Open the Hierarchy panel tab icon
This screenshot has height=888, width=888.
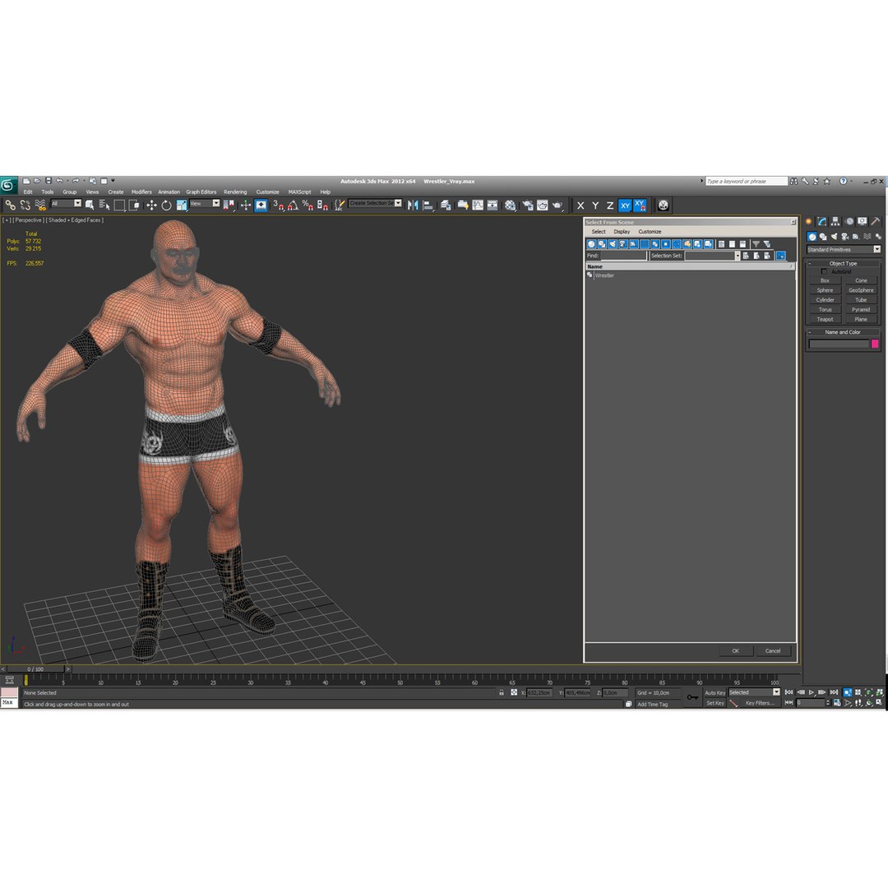pos(835,221)
